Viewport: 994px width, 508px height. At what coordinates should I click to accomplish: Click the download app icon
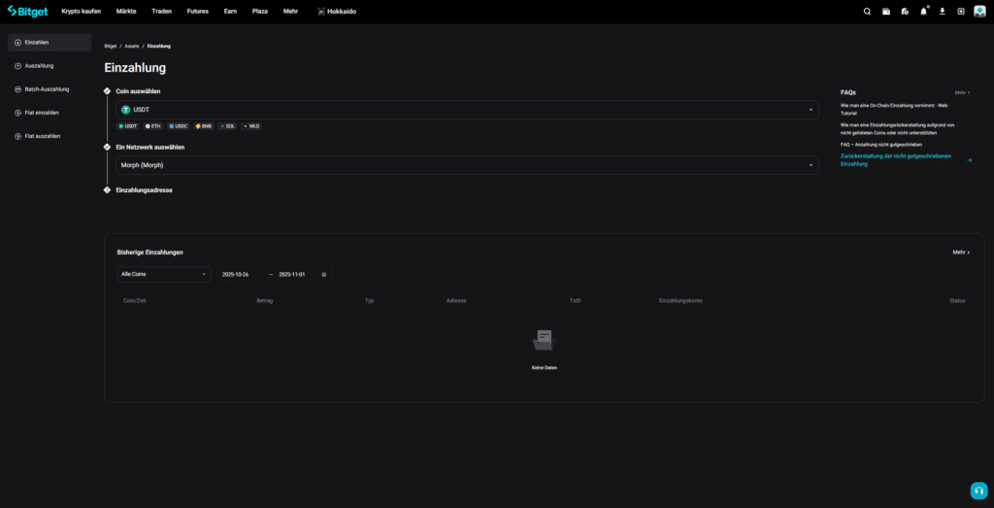[x=942, y=12]
